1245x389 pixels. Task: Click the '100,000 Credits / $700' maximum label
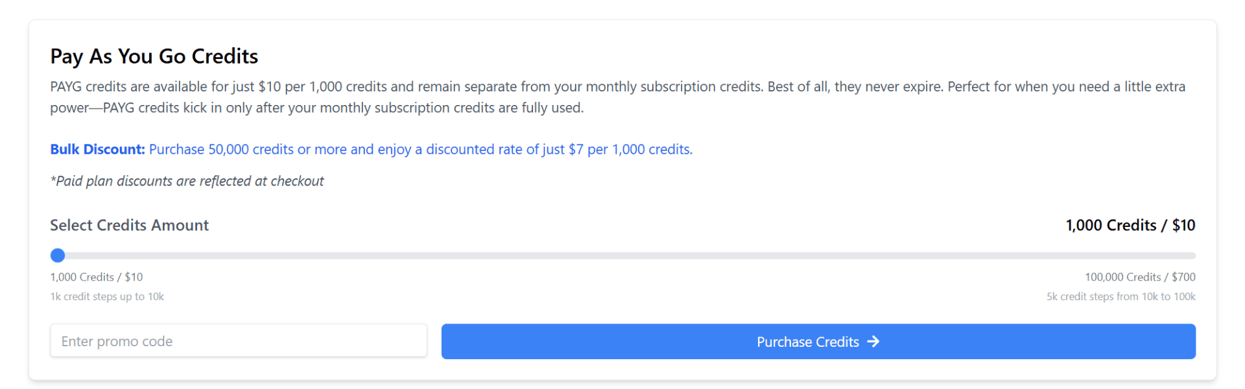pyautogui.click(x=1139, y=277)
